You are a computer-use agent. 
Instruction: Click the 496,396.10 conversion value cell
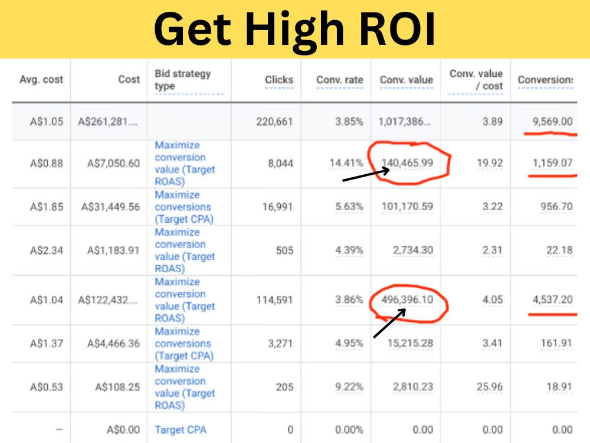407,300
